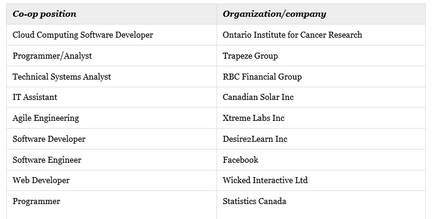Select the Web Developer position

click(41, 180)
